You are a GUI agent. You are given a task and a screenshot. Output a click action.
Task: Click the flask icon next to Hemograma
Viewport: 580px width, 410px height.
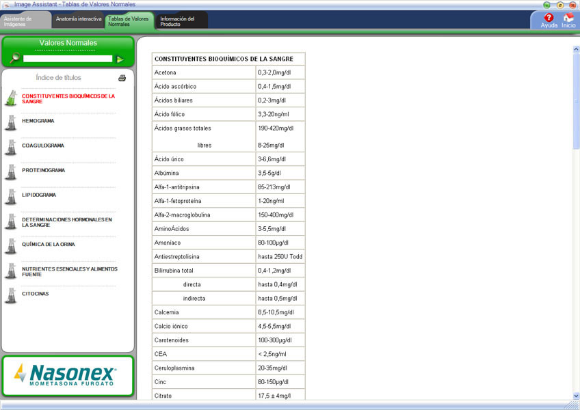pyautogui.click(x=12, y=123)
